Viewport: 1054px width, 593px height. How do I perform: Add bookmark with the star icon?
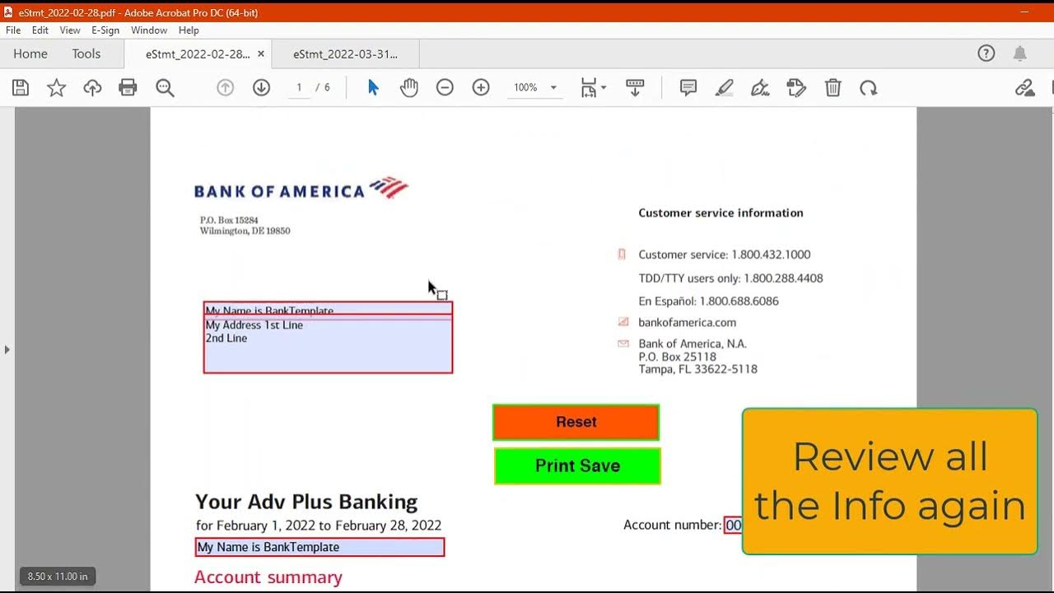tap(56, 87)
